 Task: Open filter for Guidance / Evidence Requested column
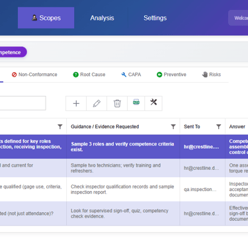tap(173, 126)
